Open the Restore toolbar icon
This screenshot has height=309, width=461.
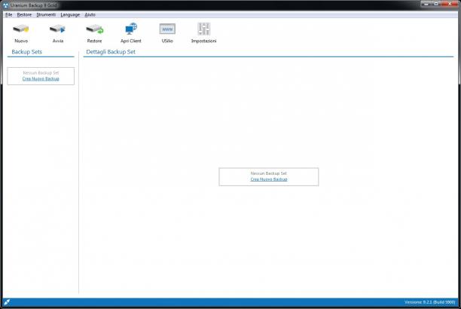point(94,29)
